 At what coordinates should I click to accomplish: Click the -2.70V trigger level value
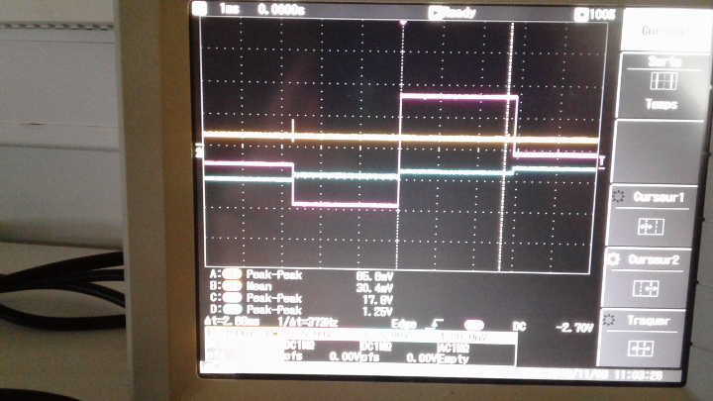(x=574, y=328)
